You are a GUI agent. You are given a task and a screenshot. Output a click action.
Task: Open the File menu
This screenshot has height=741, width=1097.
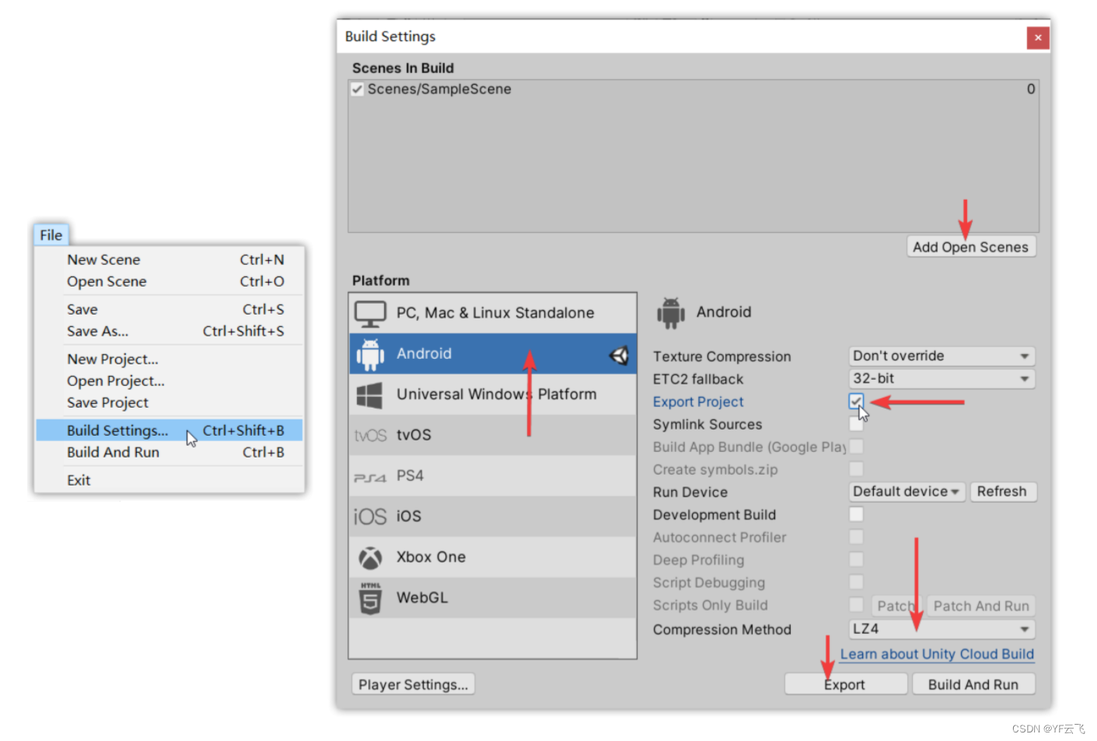tap(51, 235)
